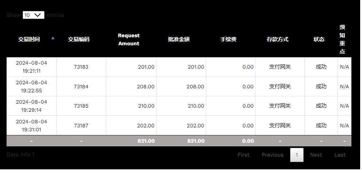Sort by Request Amount column
This screenshot has width=362, height=173.
click(128, 39)
